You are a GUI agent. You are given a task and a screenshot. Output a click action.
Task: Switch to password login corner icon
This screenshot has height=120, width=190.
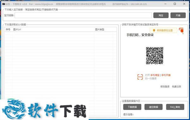click(181, 30)
